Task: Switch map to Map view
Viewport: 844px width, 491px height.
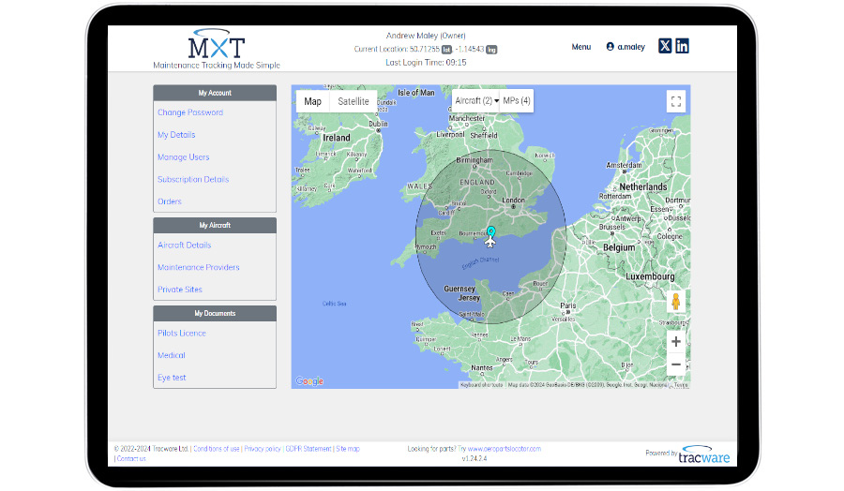Action: pos(312,101)
